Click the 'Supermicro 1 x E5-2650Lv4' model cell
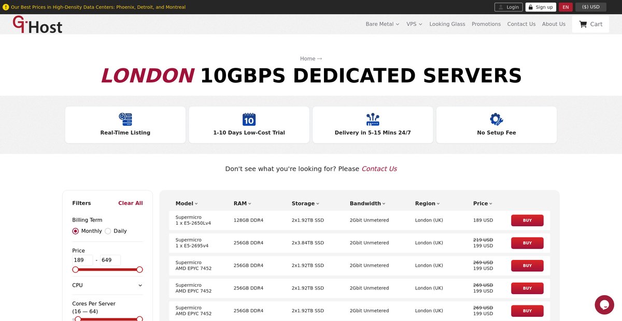 coord(193,221)
